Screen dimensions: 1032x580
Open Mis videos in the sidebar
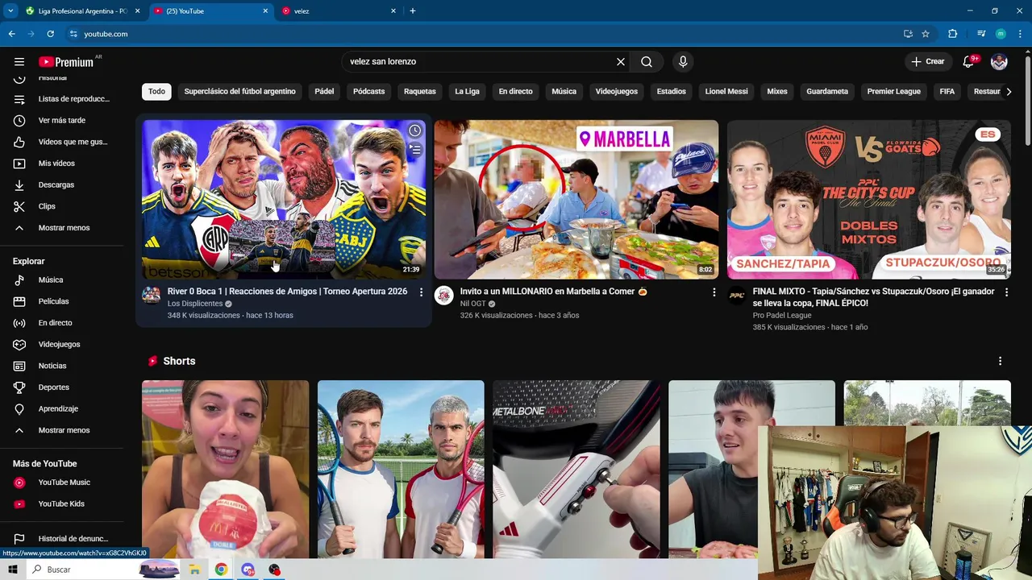point(61,164)
